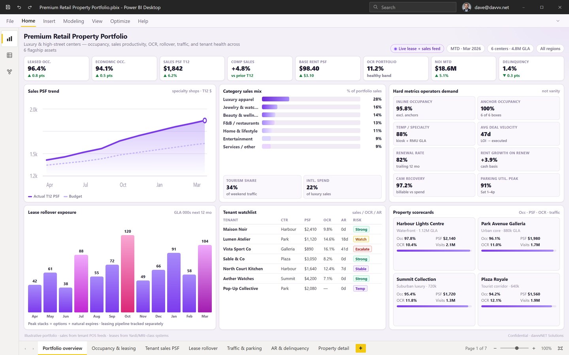The image size is (569, 355).
Task: Add a new report page
Action: tap(360, 348)
